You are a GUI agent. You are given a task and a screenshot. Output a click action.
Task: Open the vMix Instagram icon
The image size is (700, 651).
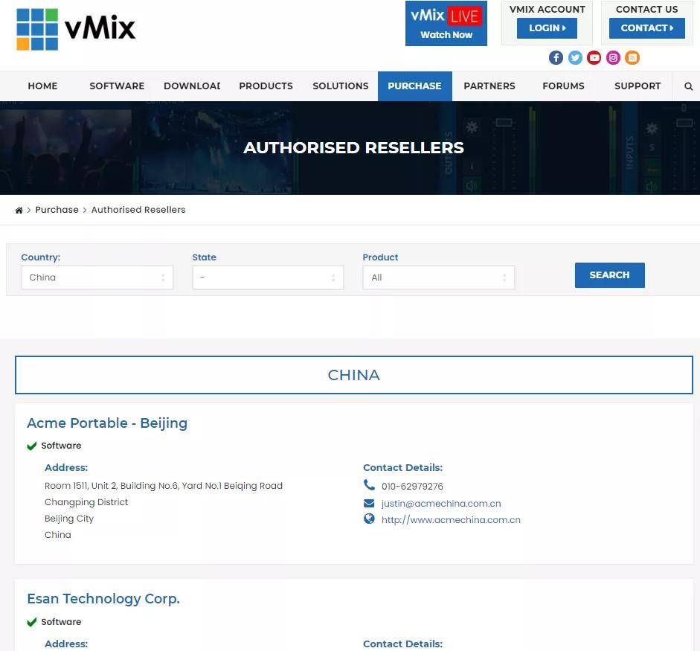(614, 57)
